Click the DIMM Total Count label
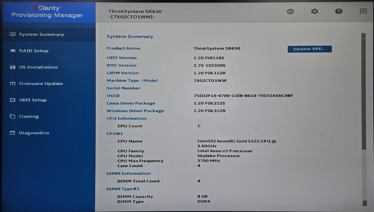 (138, 181)
